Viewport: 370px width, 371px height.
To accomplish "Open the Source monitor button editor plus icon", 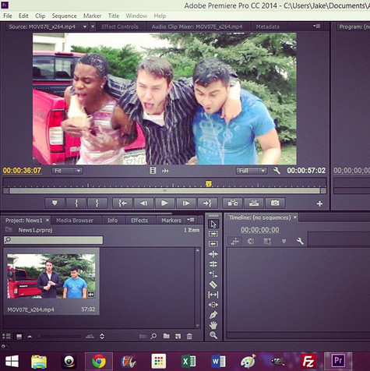I will (x=319, y=203).
